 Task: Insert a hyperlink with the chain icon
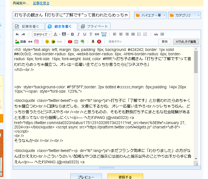tap(97, 34)
